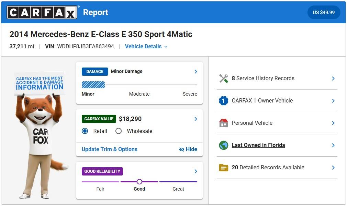Screen dimensions: 348x206
Task: Select the Wholesale value radio button
Action: click(119, 131)
